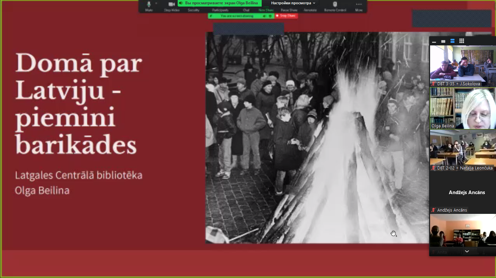Select the stacked vertical strip video view
Viewport: 496px width, 278px height.
(x=452, y=41)
